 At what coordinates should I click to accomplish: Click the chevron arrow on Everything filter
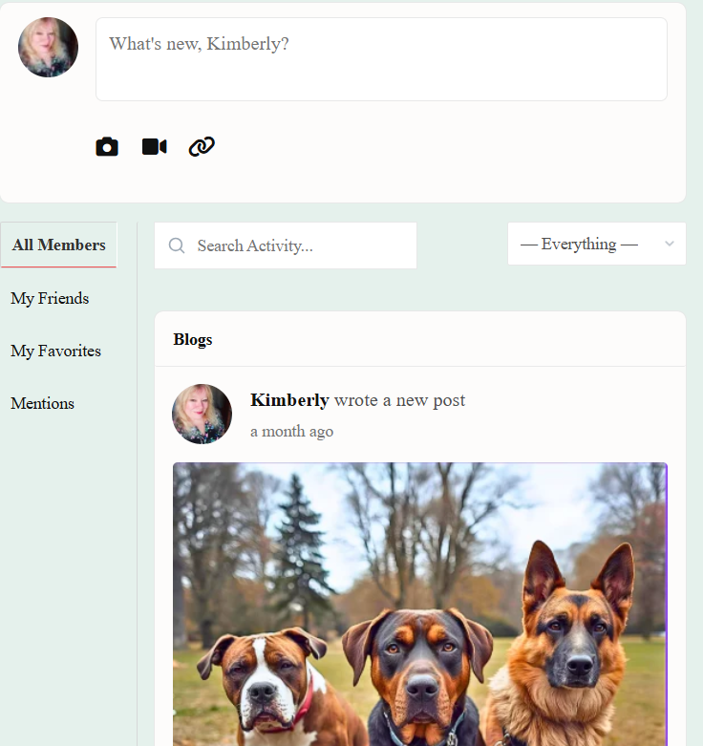tap(670, 245)
